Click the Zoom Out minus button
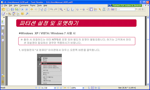 (x=78, y=9)
